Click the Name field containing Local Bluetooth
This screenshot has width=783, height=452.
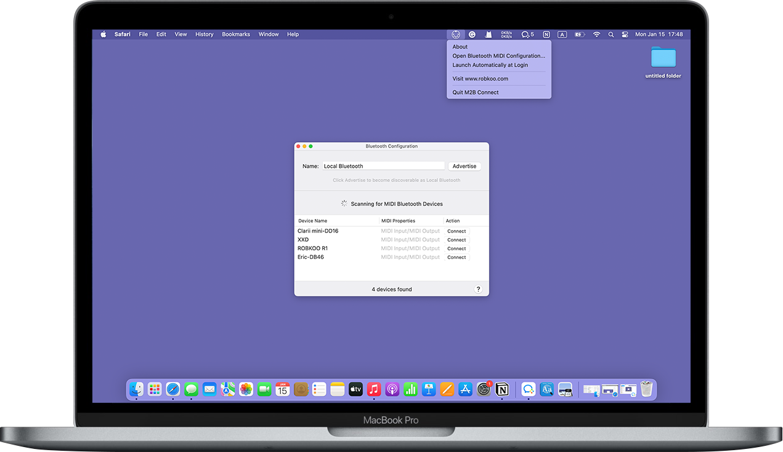pyautogui.click(x=383, y=166)
